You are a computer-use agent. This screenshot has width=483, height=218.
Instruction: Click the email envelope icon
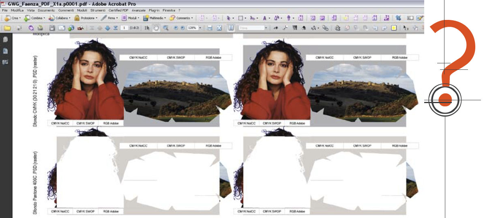click(62, 28)
